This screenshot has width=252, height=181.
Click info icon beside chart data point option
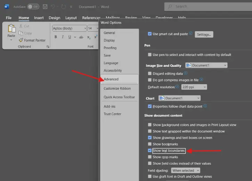tap(205, 106)
